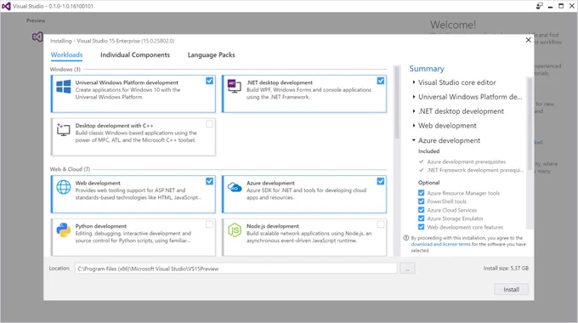The image size is (578, 323).
Task: Toggle the Azure Cloud Services optional checkbox
Action: tap(421, 210)
